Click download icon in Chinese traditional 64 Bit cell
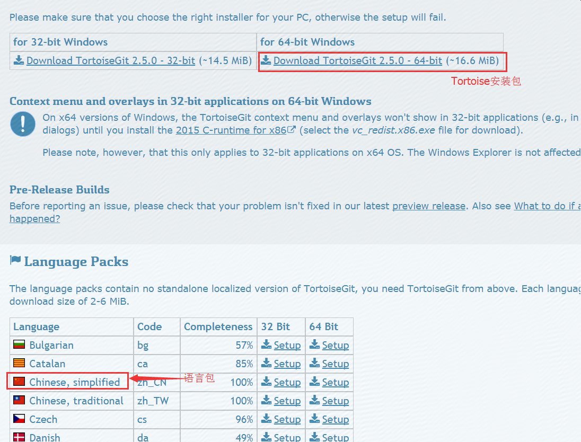Screen dimensions: 581x442 click(314, 400)
